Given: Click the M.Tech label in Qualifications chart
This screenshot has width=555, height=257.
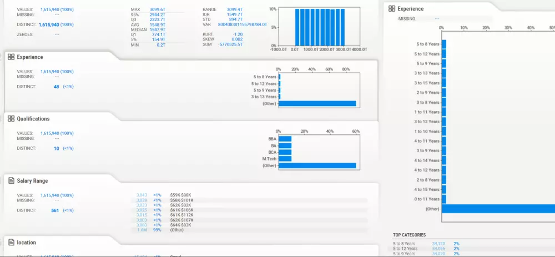Looking at the screenshot, I should coord(269,159).
